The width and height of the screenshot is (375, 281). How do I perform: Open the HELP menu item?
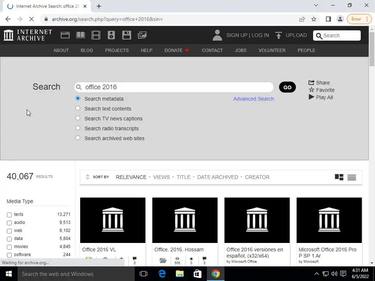click(146, 50)
